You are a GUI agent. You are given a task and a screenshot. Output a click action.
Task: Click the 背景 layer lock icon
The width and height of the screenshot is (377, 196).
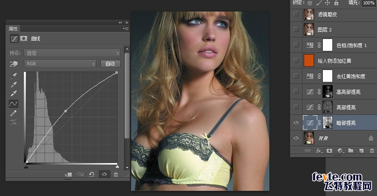pyautogui.click(x=371, y=138)
